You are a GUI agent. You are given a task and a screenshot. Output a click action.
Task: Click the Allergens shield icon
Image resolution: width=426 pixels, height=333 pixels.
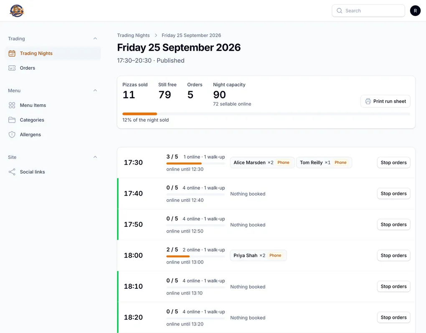[12, 135]
